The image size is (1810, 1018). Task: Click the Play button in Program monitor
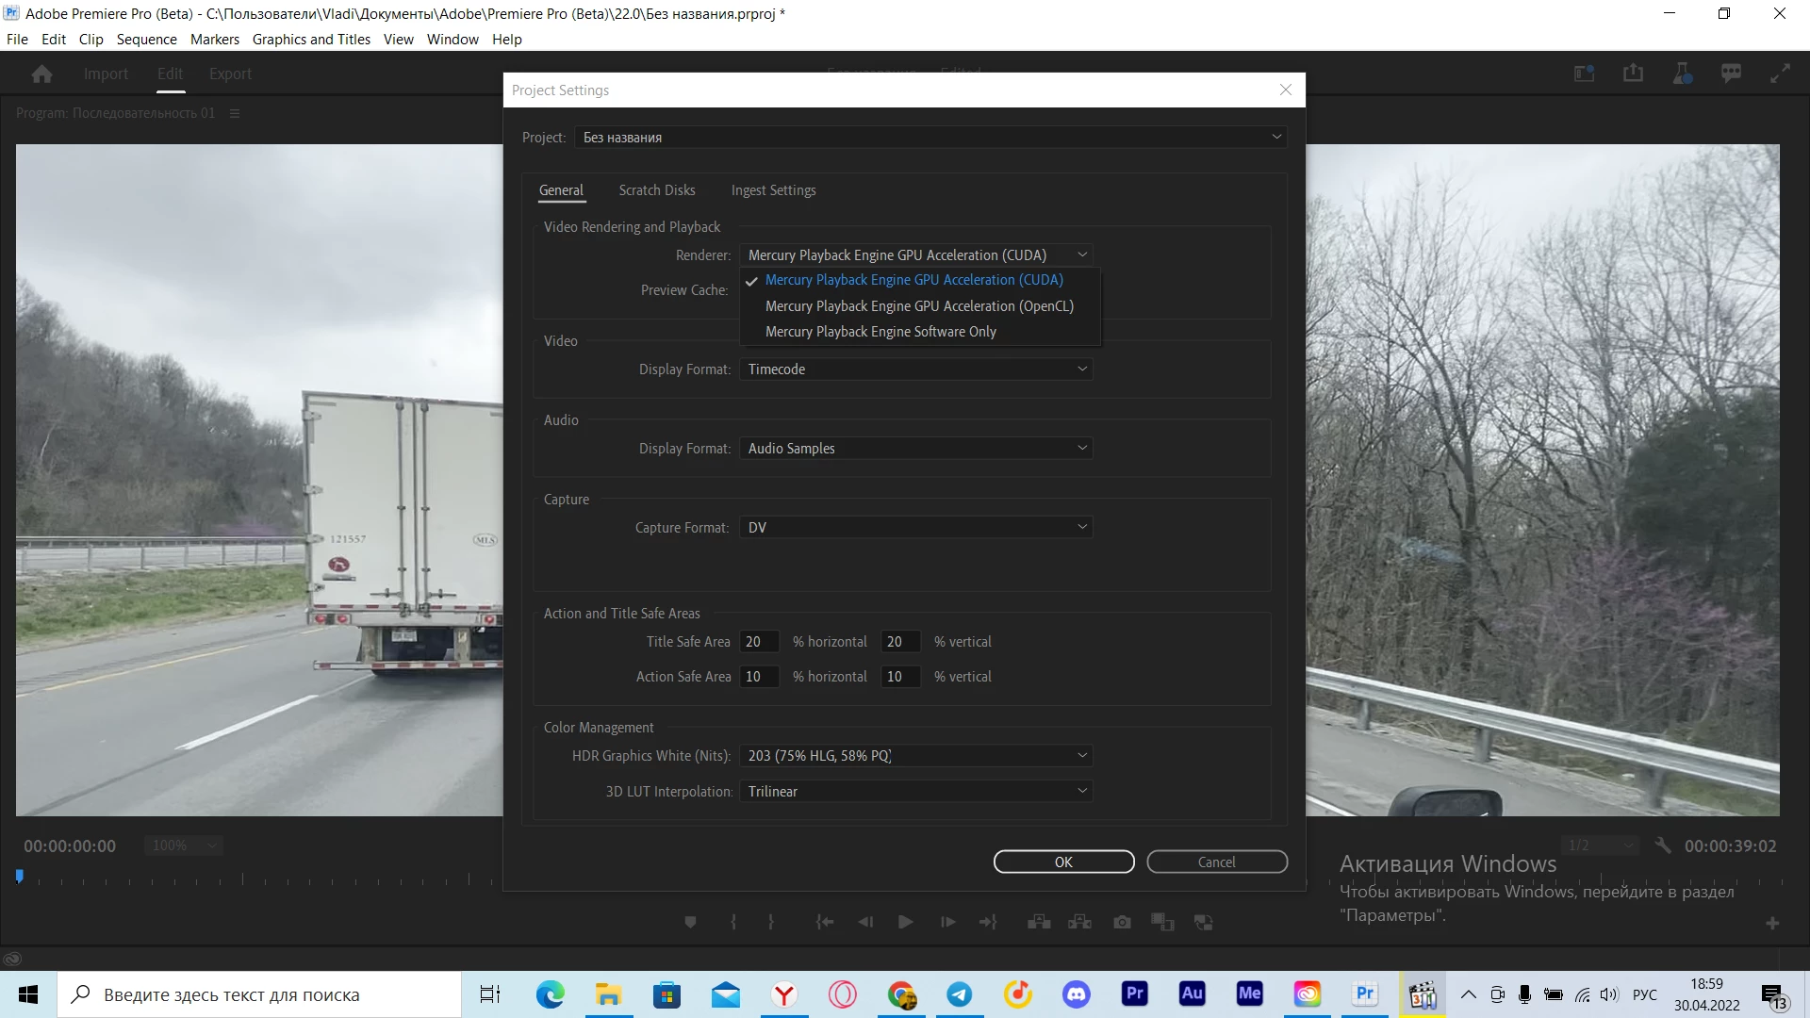[905, 922]
